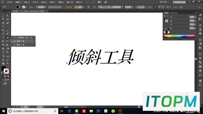Open the font style dropdown
Viewport: 203px width, 114px height.
click(133, 7)
